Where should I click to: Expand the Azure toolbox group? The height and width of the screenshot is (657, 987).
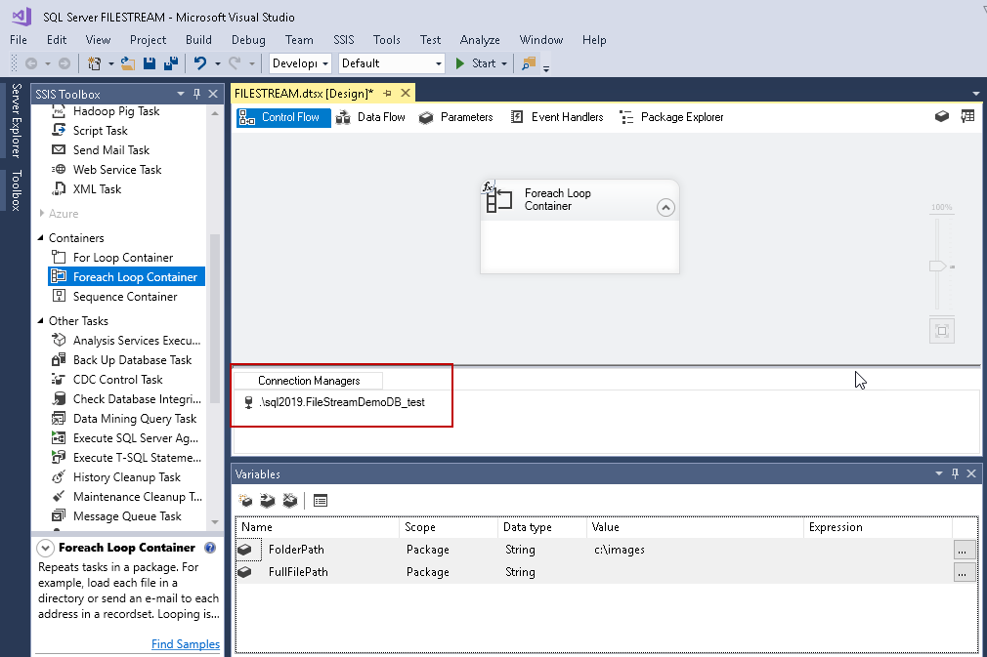click(x=41, y=214)
